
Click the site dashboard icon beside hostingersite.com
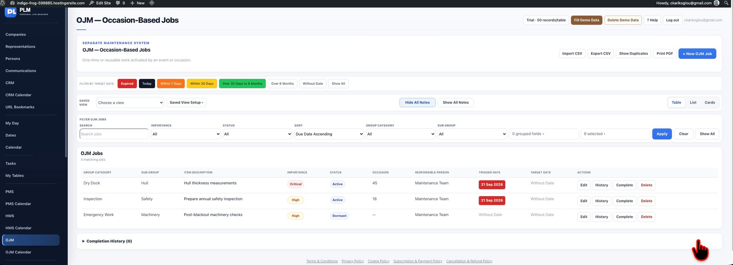12,3
